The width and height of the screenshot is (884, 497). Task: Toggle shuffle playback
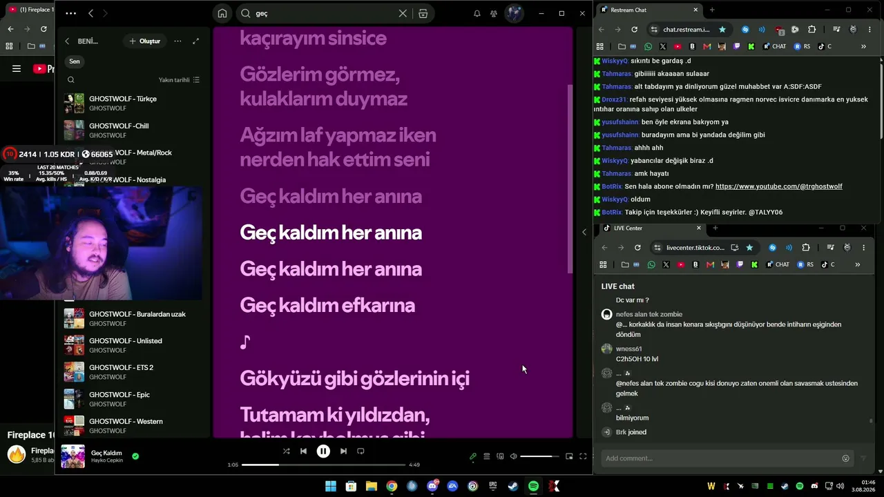286,451
